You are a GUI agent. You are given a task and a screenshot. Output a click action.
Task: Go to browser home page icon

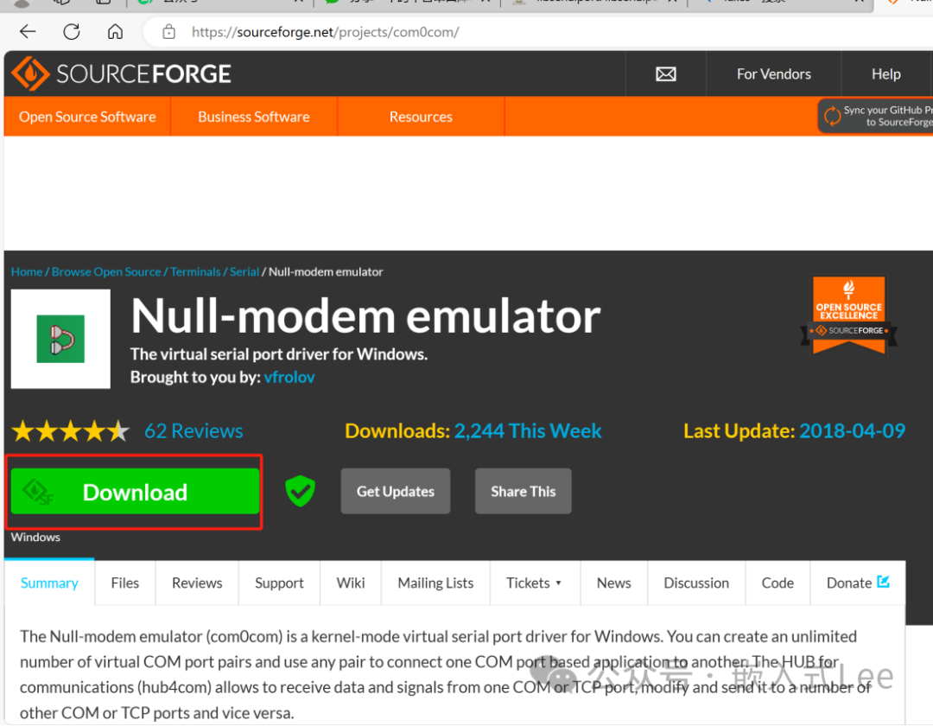point(115,32)
